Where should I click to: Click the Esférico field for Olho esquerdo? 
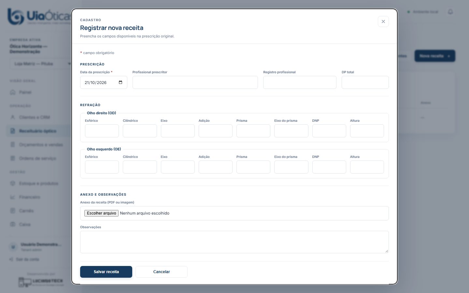coord(102,167)
